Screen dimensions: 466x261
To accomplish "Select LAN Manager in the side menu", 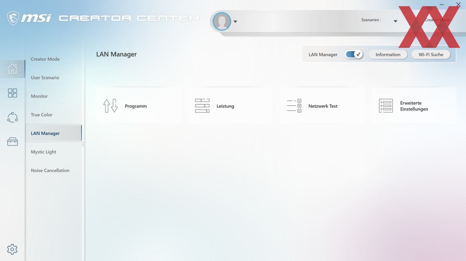I will 53,133.
